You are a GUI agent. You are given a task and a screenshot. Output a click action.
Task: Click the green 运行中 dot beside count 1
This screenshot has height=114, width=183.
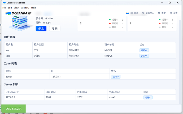pyautogui.click(x=160, y=20)
